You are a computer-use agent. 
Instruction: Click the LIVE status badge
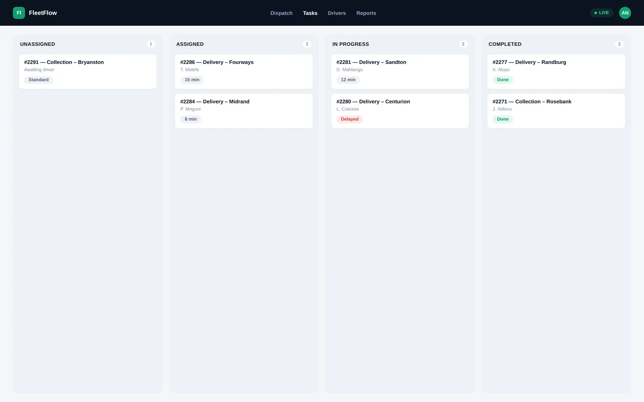(x=601, y=13)
